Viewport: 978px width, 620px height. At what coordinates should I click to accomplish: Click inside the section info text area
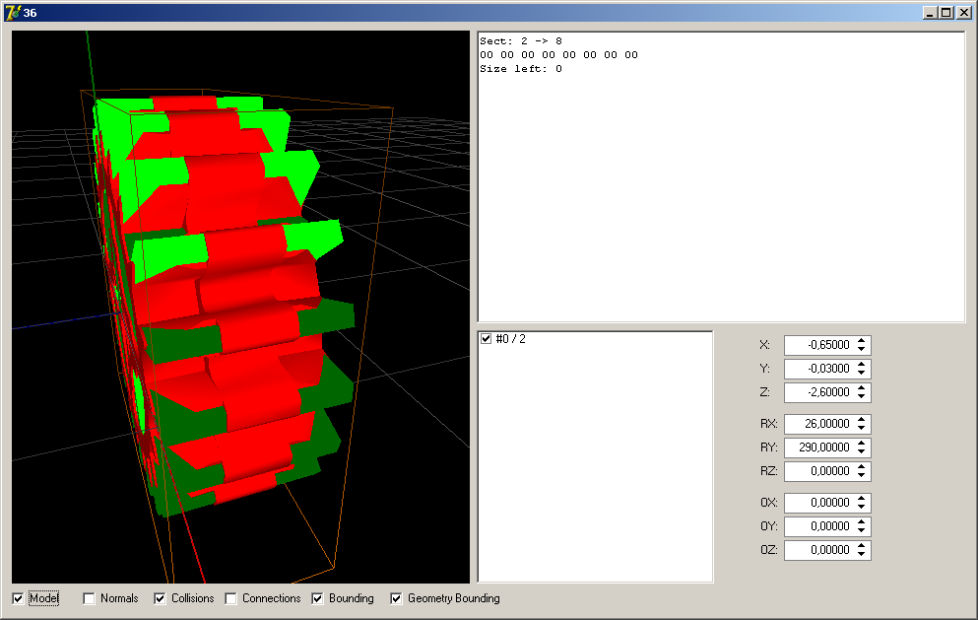pos(721,197)
